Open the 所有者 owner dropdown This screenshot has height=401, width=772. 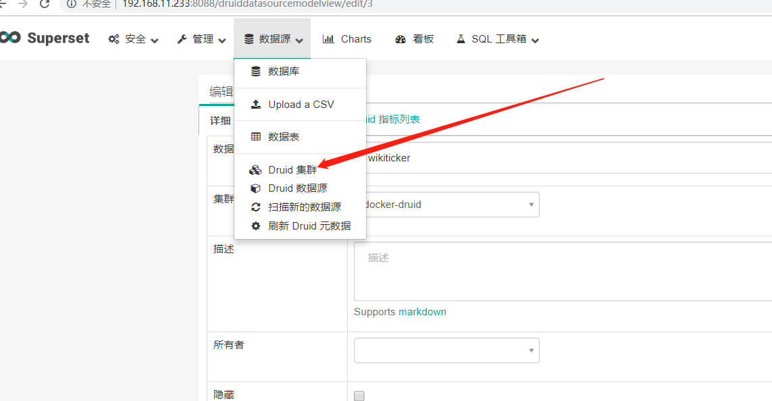(x=446, y=350)
